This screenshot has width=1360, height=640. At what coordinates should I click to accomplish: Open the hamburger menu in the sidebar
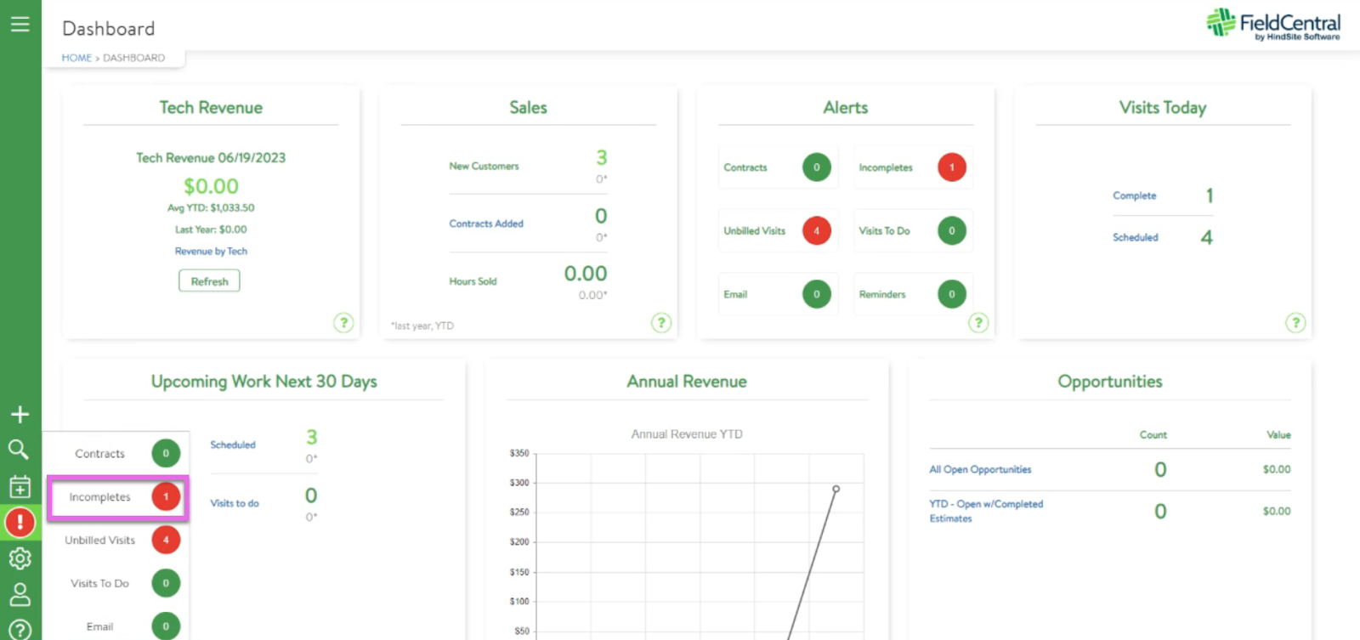[20, 25]
